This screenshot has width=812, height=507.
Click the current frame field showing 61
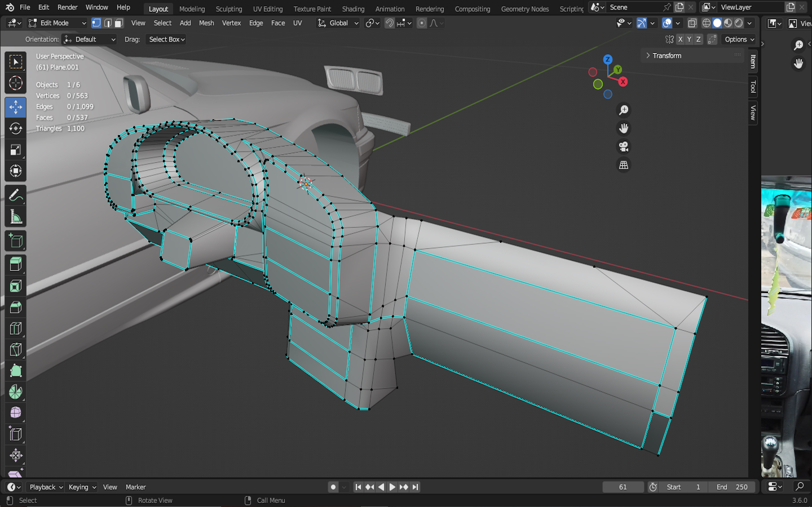(x=623, y=487)
